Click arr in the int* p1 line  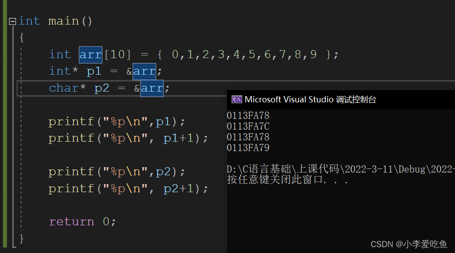point(145,71)
